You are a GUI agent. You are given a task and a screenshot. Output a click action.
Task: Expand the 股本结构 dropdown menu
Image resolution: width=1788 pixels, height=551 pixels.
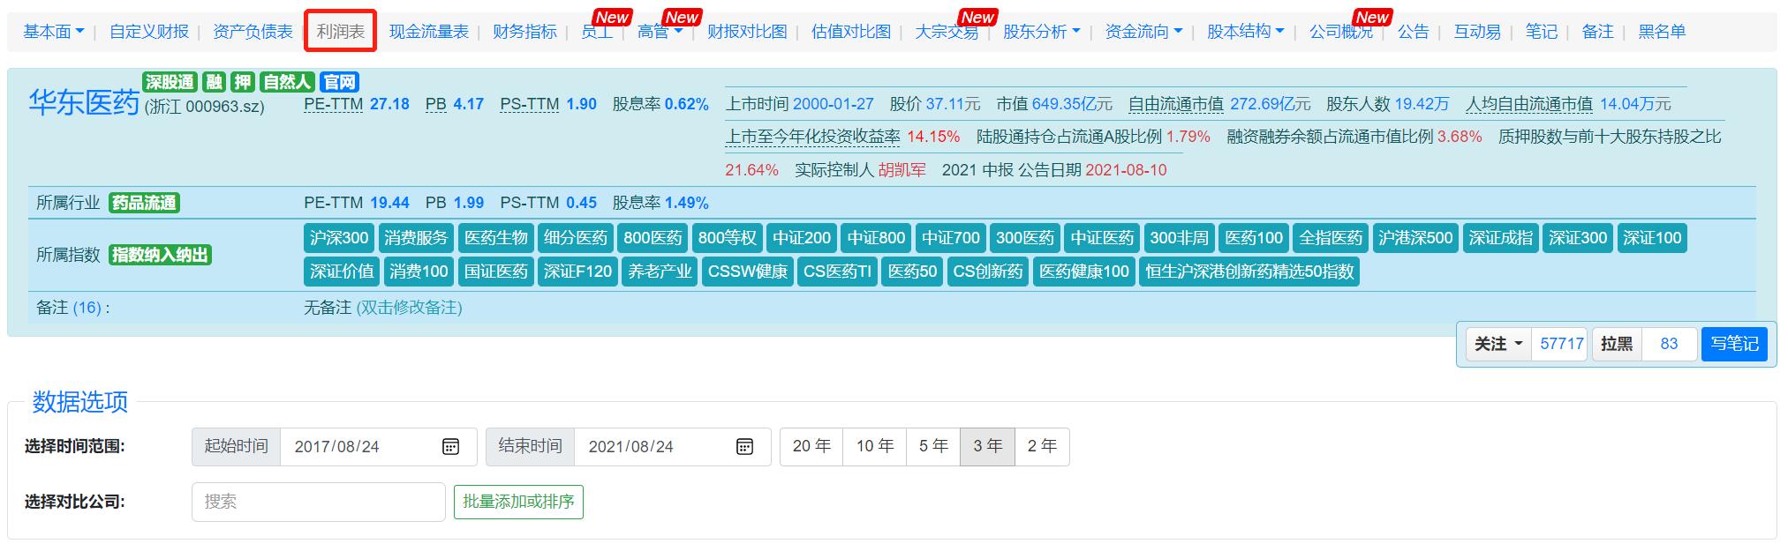tap(1246, 32)
